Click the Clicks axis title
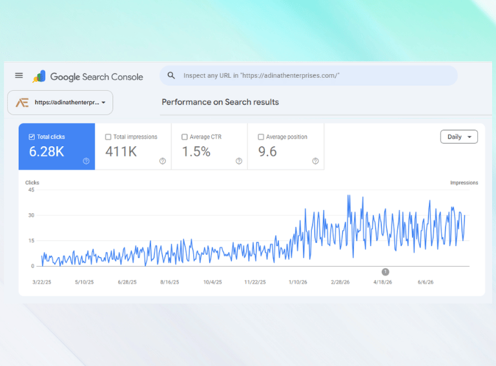 point(32,183)
